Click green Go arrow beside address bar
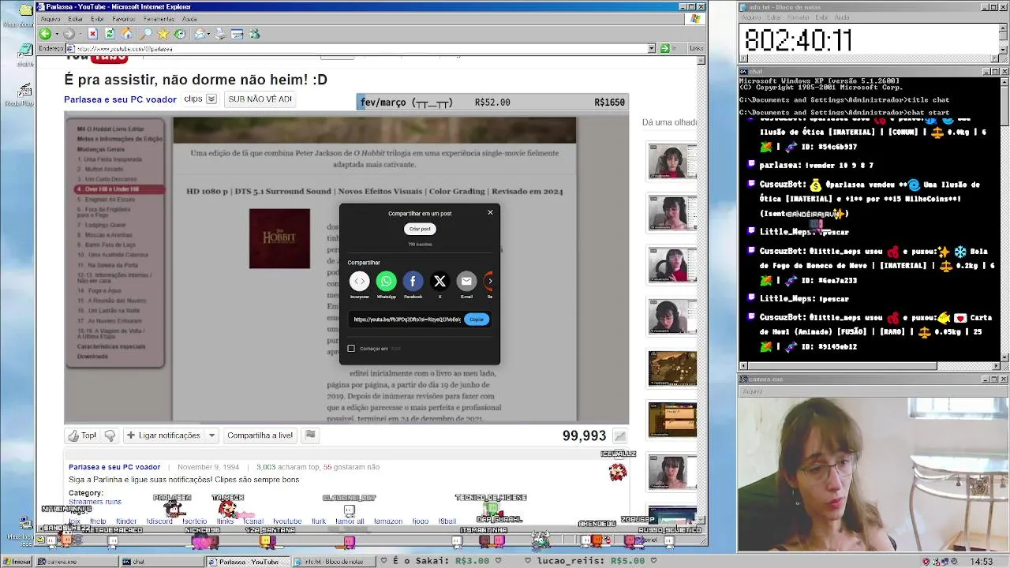The image size is (1010, 568). pos(664,48)
